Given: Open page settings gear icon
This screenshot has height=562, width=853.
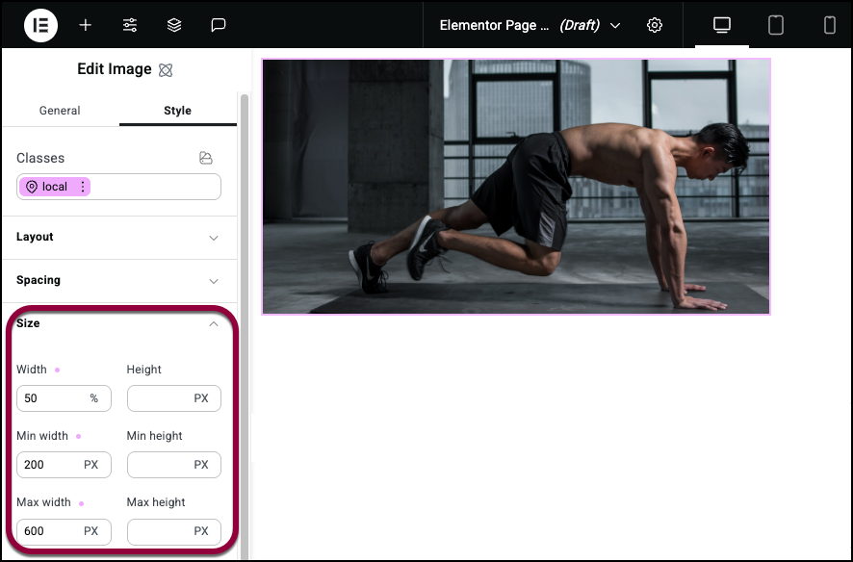Looking at the screenshot, I should (655, 25).
